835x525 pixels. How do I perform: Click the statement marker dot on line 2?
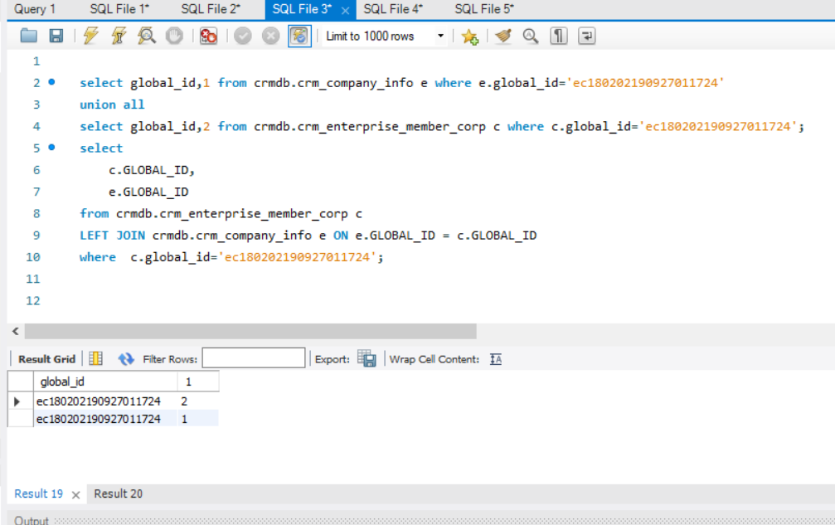tap(51, 82)
